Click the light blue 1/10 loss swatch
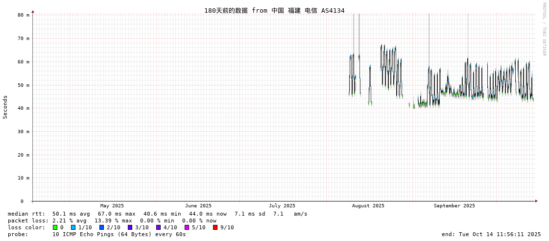The image size is (549, 241). pyautogui.click(x=73, y=227)
